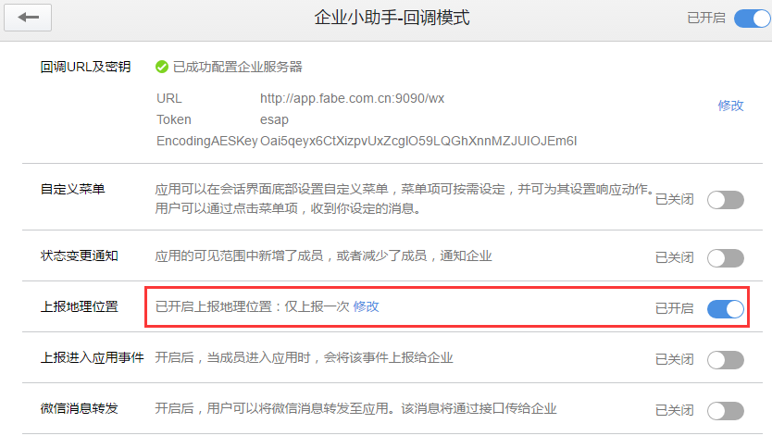Click 修改 link for URL and key
The image size is (772, 436).
coord(730,106)
